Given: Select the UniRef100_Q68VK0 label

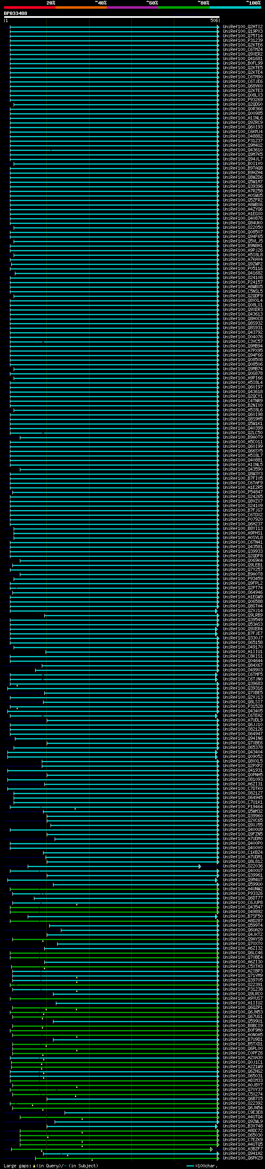Looking at the screenshot, I should (x=243, y=86).
